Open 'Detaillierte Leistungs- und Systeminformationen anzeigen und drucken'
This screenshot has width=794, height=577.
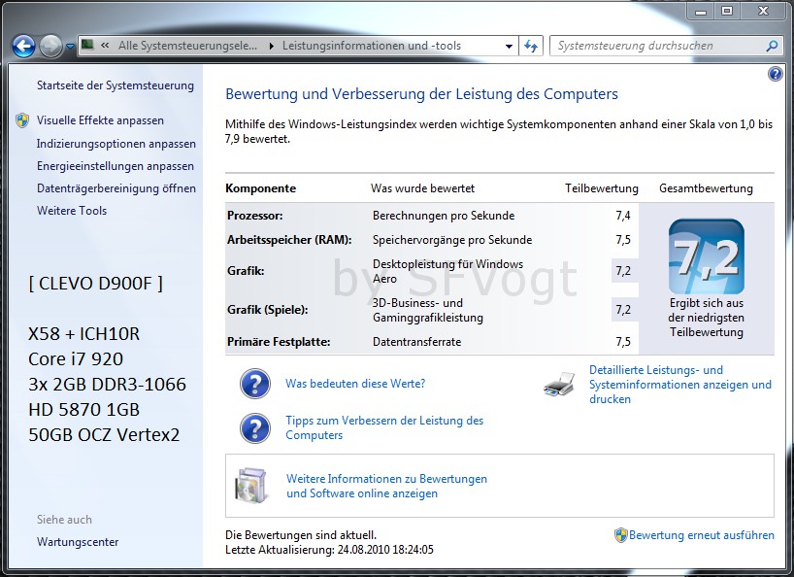coord(680,385)
